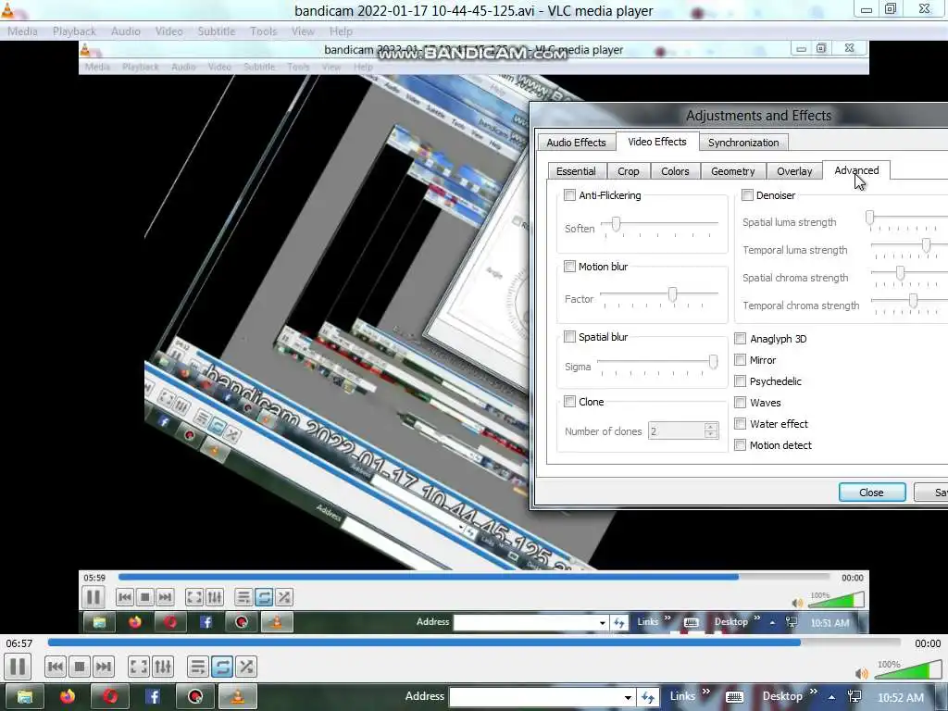948x711 pixels.
Task: Playlist icon in the inner recorded VLC
Action: [x=243, y=597]
